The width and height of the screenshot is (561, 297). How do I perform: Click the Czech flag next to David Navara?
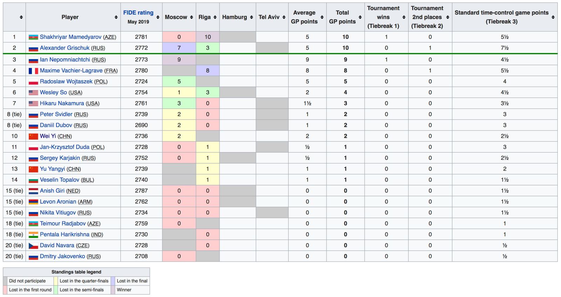tap(33, 246)
